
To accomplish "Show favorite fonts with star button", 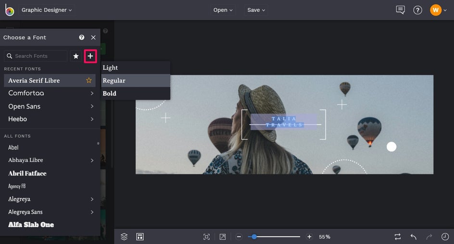I will pos(76,56).
